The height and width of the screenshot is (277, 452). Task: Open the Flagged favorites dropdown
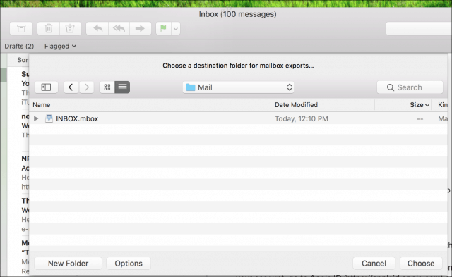click(x=60, y=46)
